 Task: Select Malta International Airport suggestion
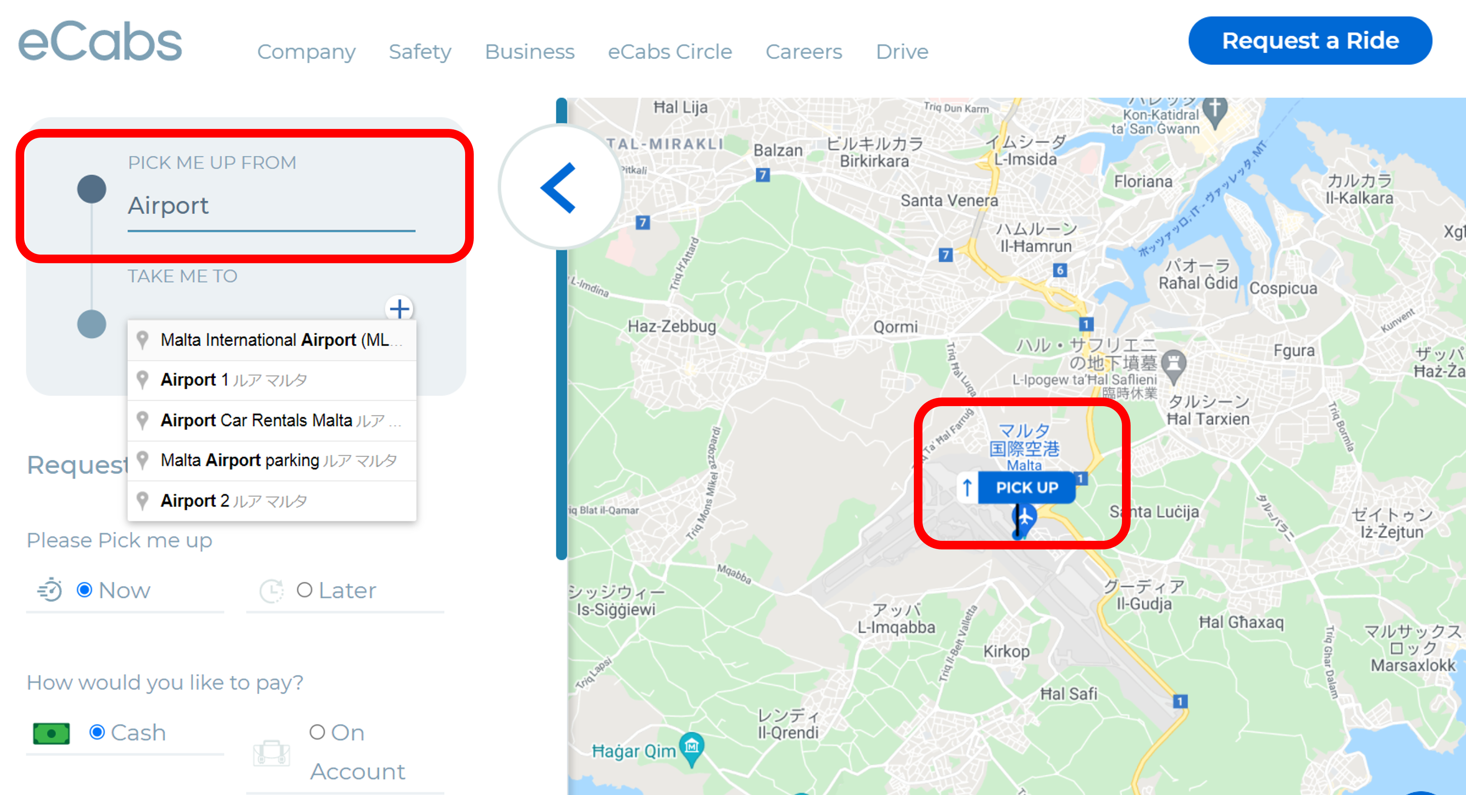tap(272, 340)
